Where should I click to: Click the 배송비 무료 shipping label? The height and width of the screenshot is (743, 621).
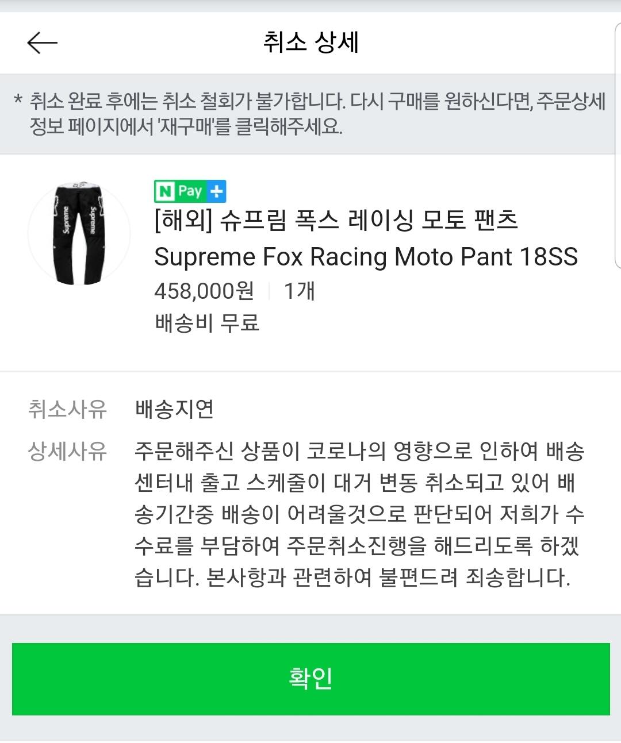tap(207, 322)
